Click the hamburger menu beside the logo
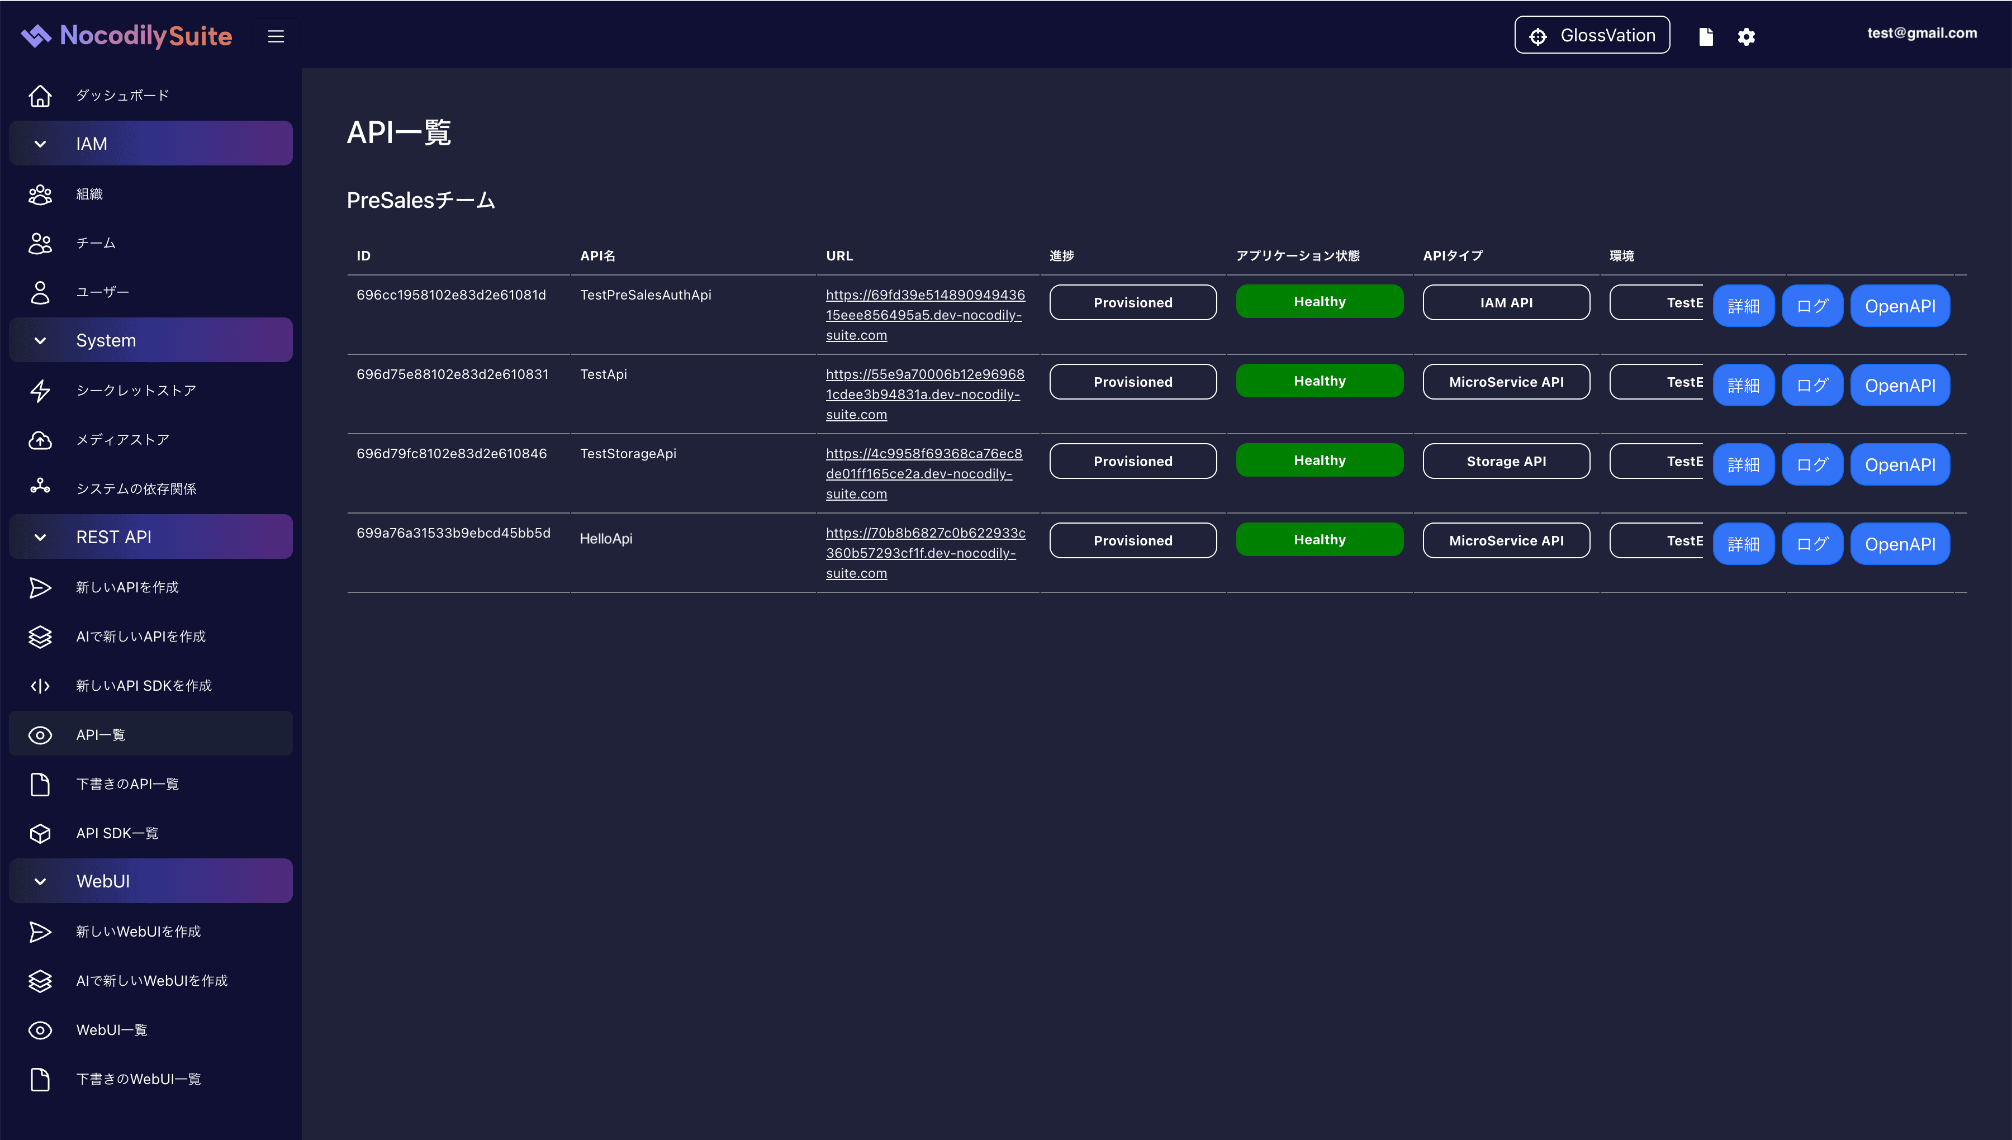 click(276, 36)
